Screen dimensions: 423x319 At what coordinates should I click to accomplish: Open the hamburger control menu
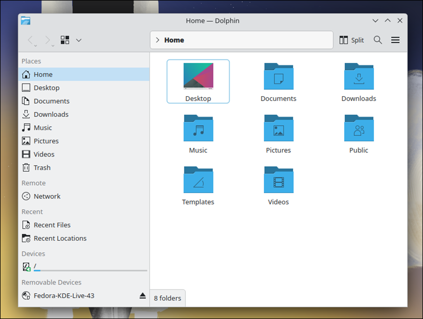coord(395,40)
